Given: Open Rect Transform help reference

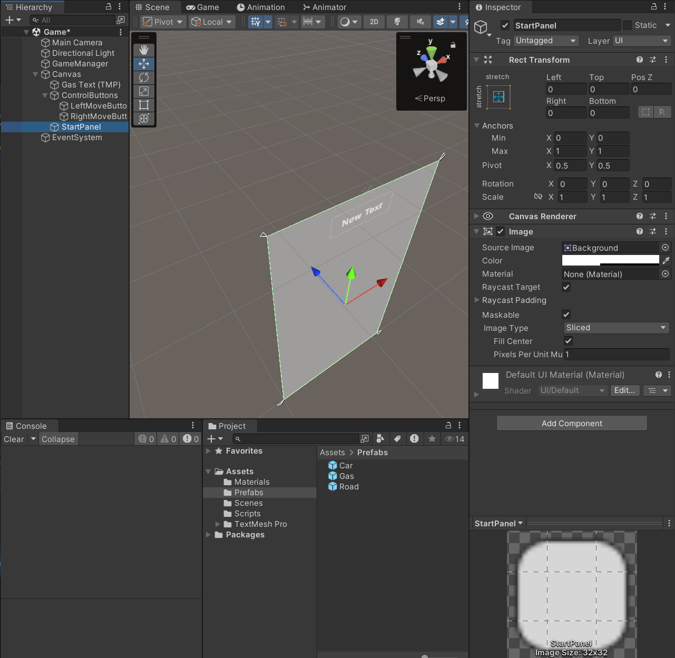Looking at the screenshot, I should point(640,60).
